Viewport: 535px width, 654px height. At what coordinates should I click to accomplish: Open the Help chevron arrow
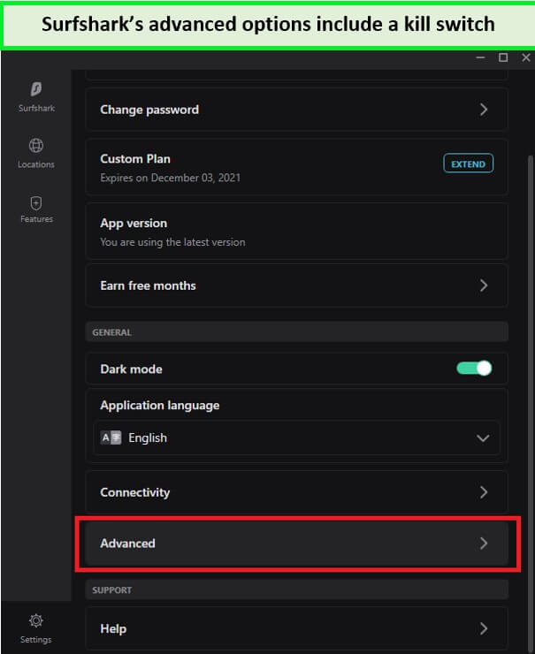(x=483, y=628)
